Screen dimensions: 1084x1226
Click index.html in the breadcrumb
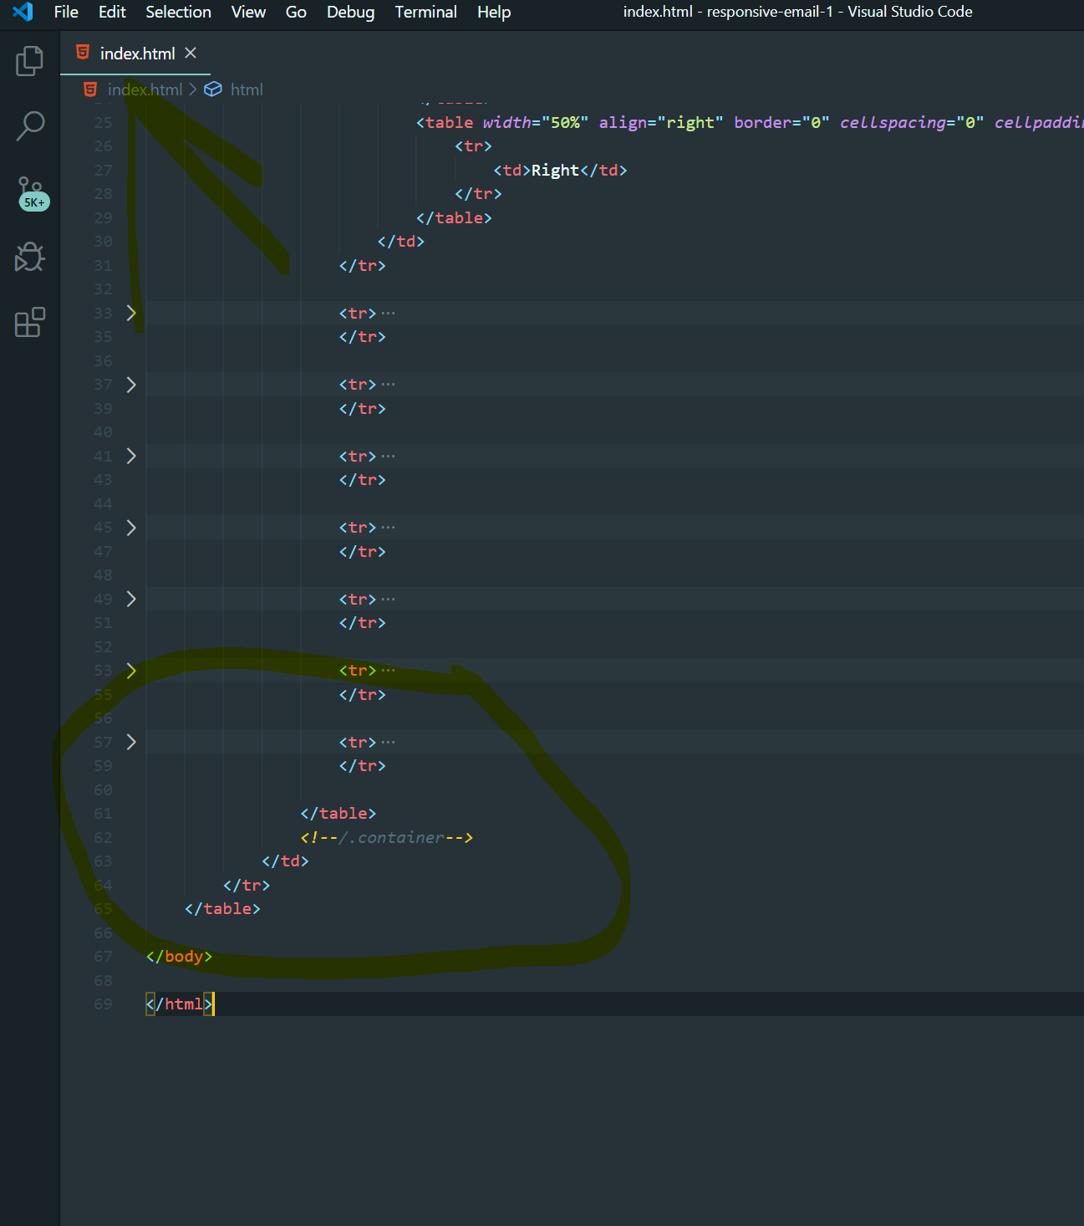point(145,89)
